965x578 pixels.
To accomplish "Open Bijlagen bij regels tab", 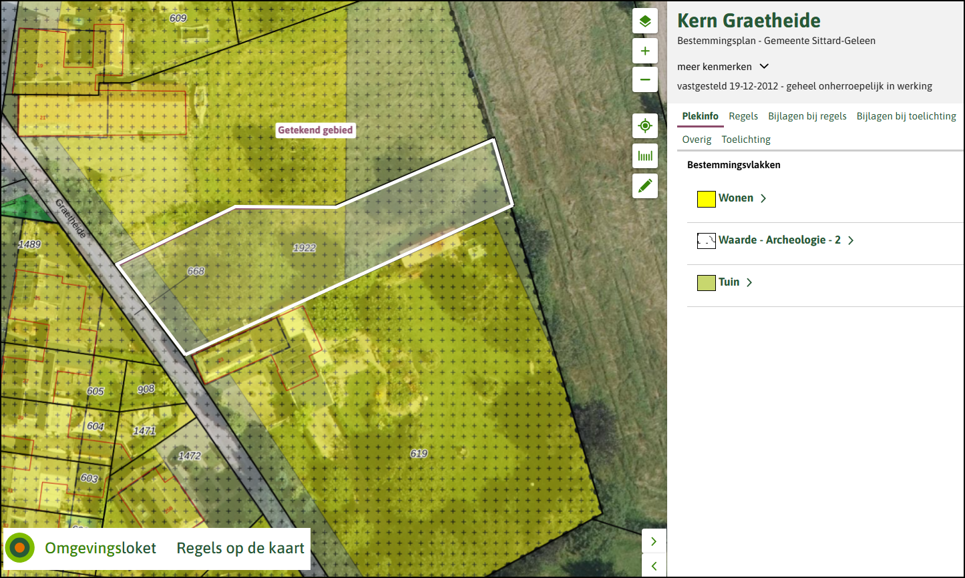I will (x=807, y=116).
